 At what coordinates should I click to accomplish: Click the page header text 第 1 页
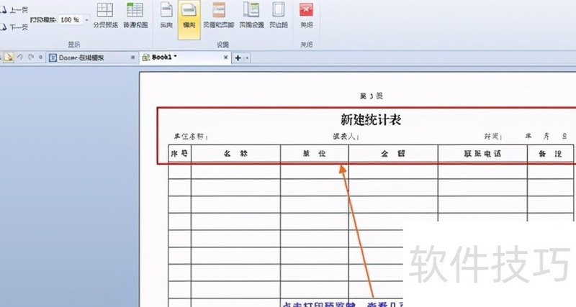[x=371, y=96]
